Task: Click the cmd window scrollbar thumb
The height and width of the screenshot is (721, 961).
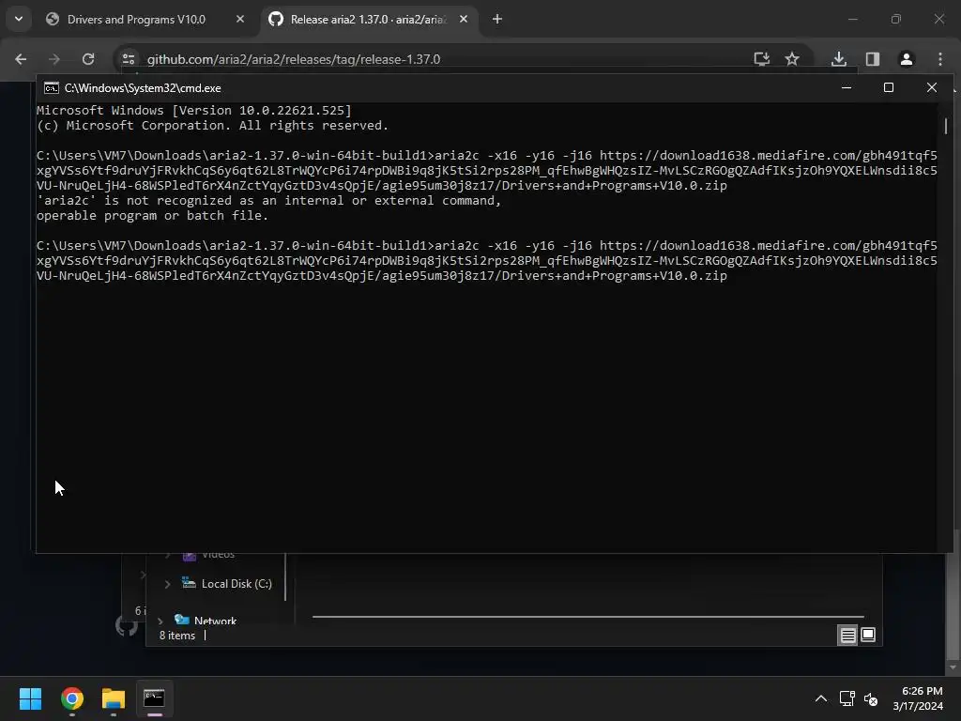Action: (x=946, y=126)
